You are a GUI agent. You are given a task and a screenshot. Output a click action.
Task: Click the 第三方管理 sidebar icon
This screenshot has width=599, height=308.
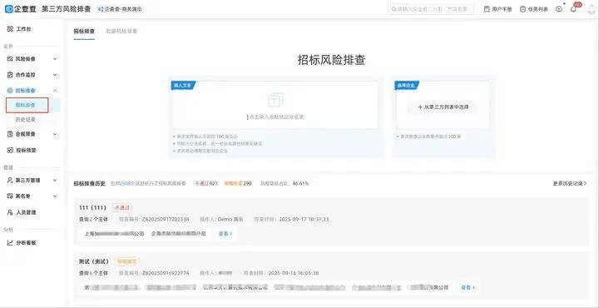10,180
